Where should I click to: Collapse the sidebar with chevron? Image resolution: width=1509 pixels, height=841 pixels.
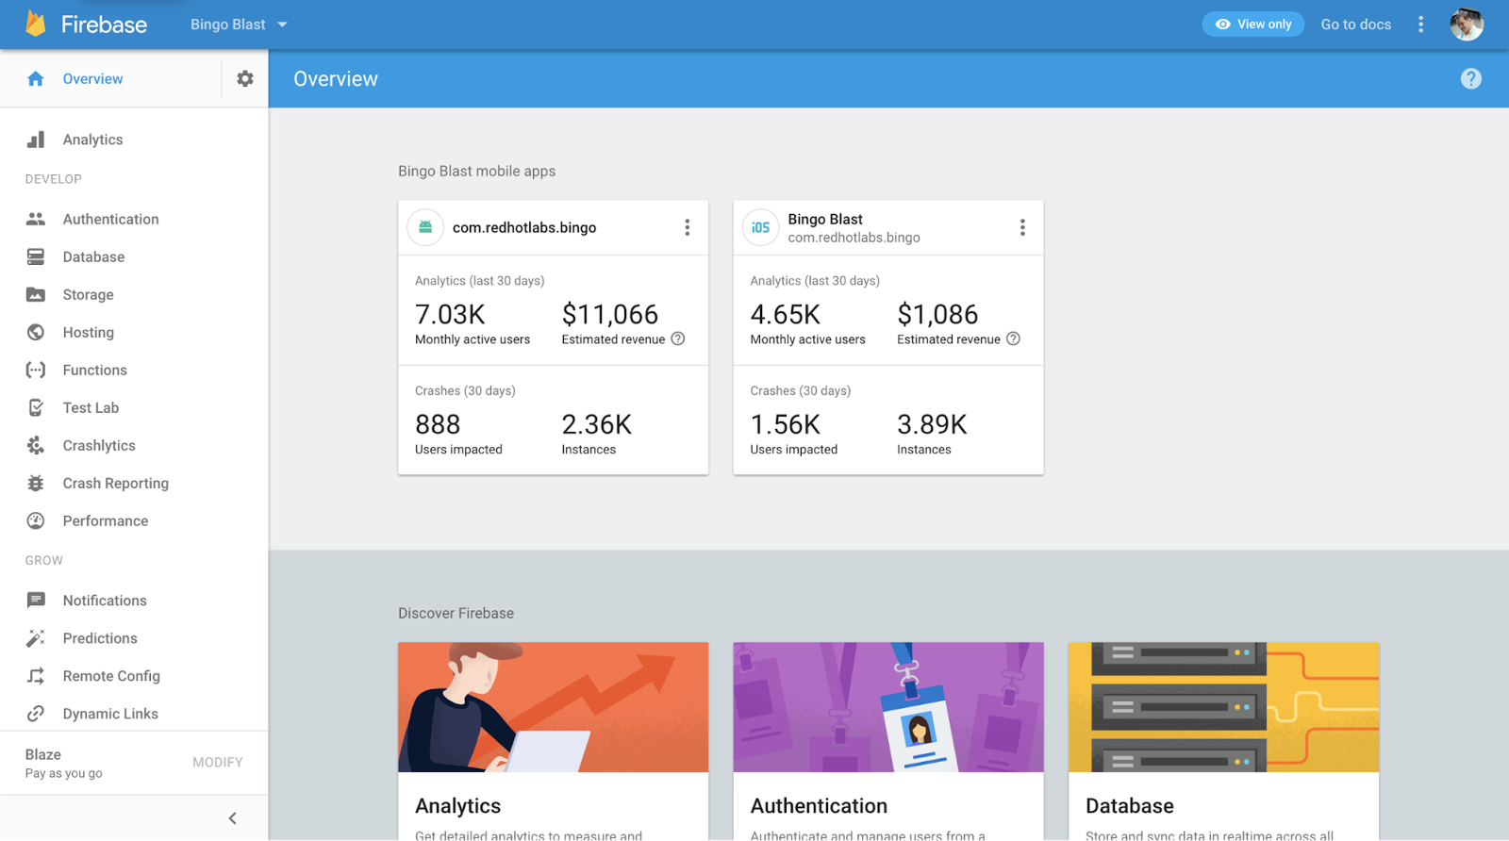[232, 818]
